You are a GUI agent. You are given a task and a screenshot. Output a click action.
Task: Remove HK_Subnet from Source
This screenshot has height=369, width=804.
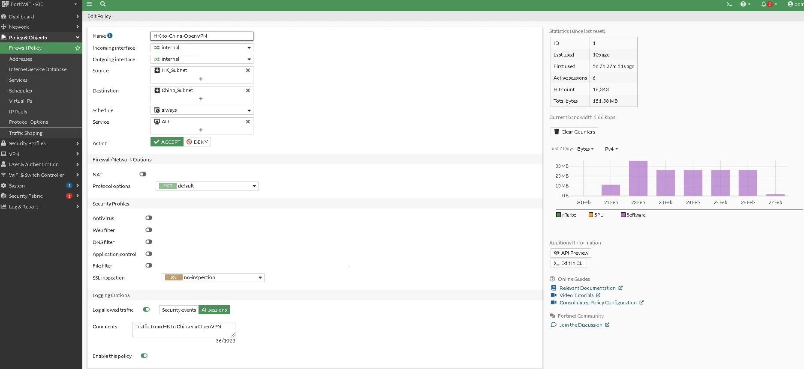248,70
